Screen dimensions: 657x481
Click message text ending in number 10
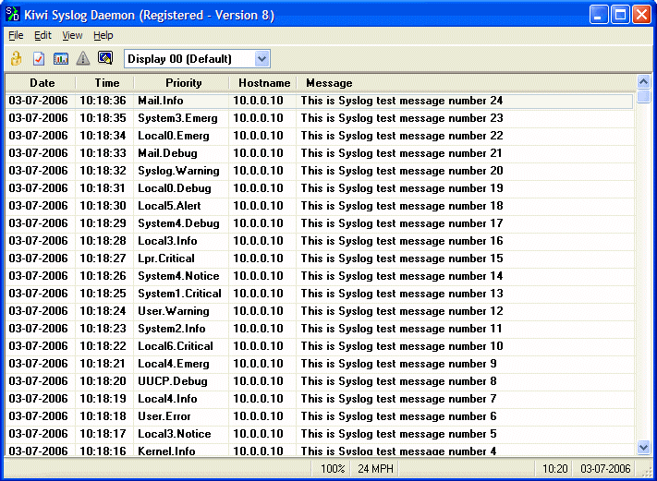tap(402, 346)
